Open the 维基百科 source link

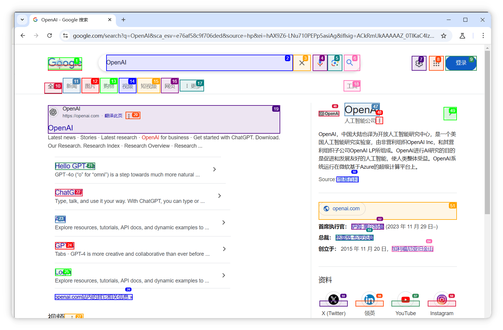(x=347, y=179)
